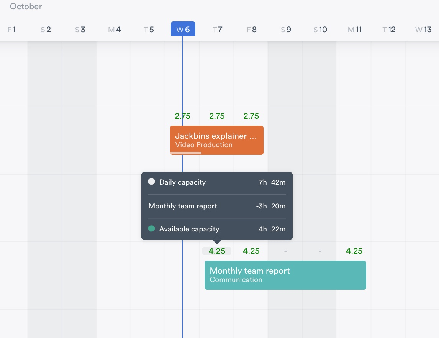Click the highlighted W 6 date header
The width and height of the screenshot is (439, 338).
(183, 30)
